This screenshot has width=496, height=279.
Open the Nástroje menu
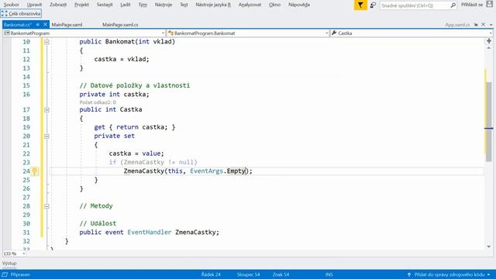(x=164, y=5)
